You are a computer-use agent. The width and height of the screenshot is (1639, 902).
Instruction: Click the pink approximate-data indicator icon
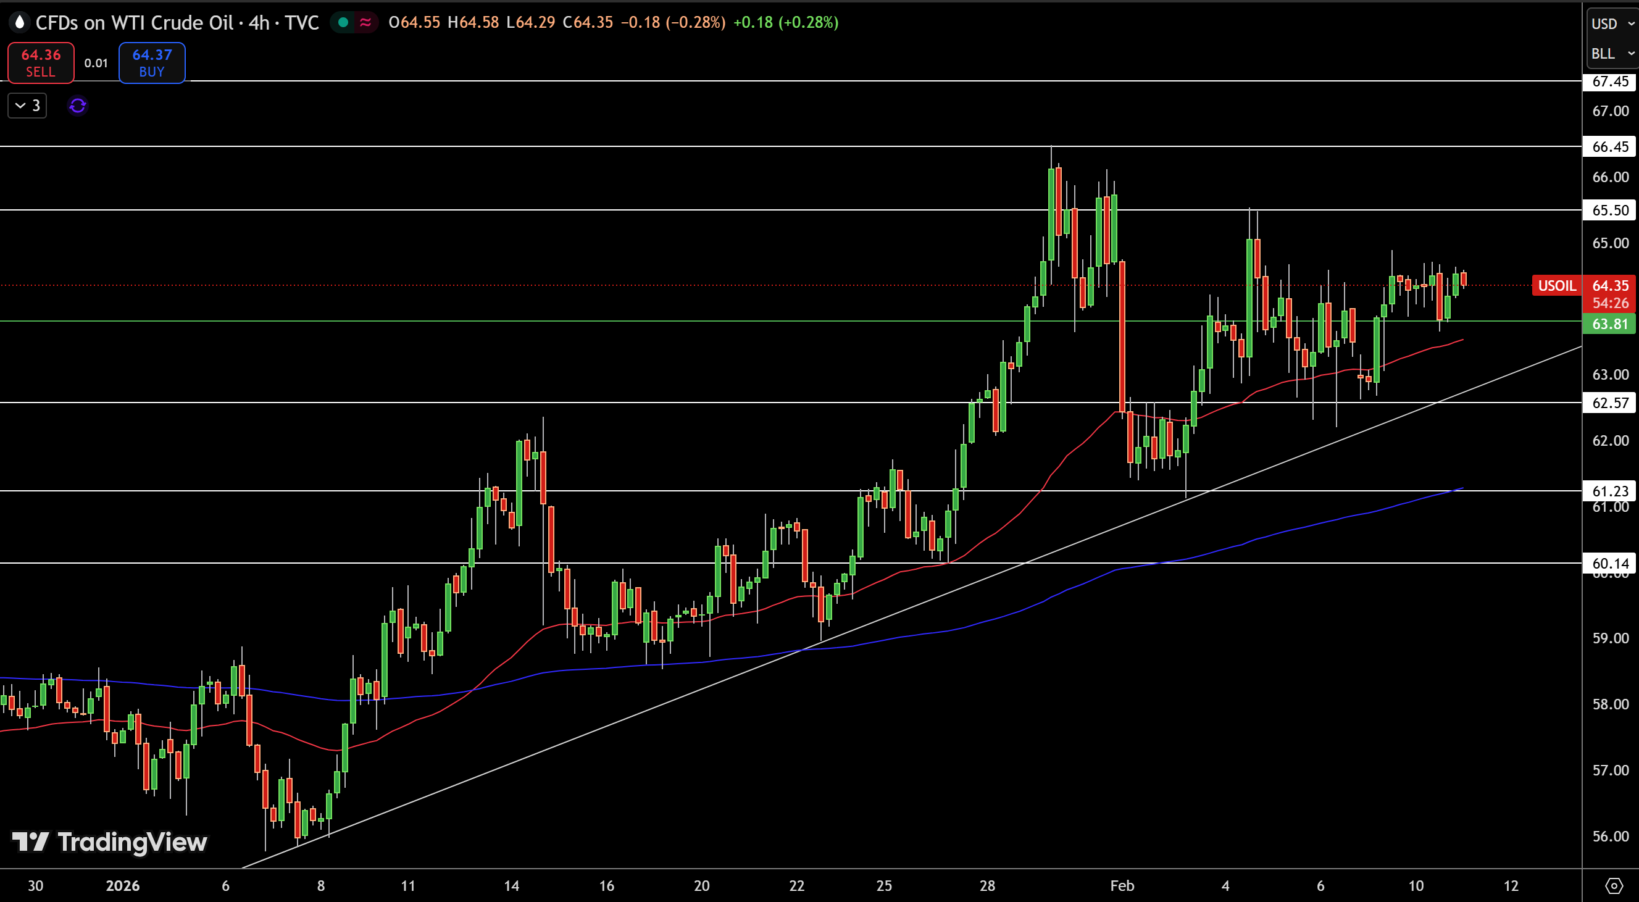coord(366,23)
